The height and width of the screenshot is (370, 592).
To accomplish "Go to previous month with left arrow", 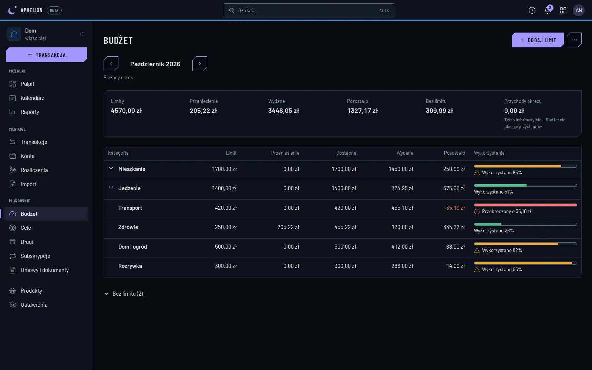I will [x=111, y=64].
